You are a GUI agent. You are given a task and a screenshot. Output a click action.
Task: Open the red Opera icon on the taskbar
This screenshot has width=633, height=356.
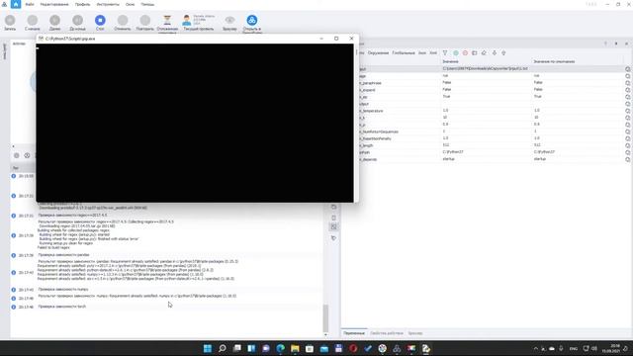(x=353, y=348)
